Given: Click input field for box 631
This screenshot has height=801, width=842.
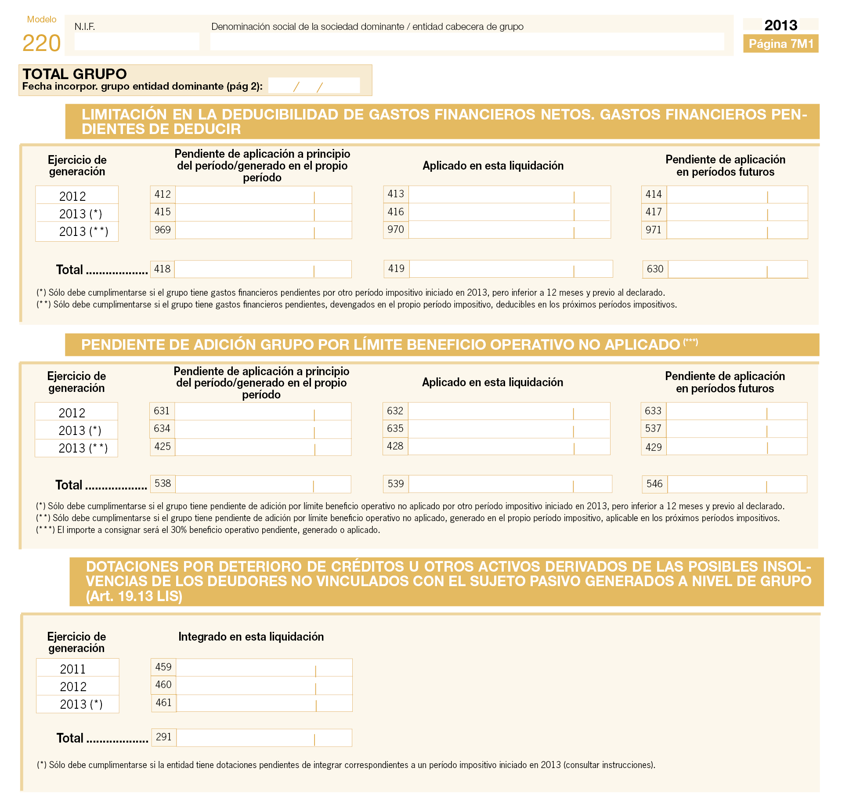Looking at the screenshot, I should tap(263, 411).
